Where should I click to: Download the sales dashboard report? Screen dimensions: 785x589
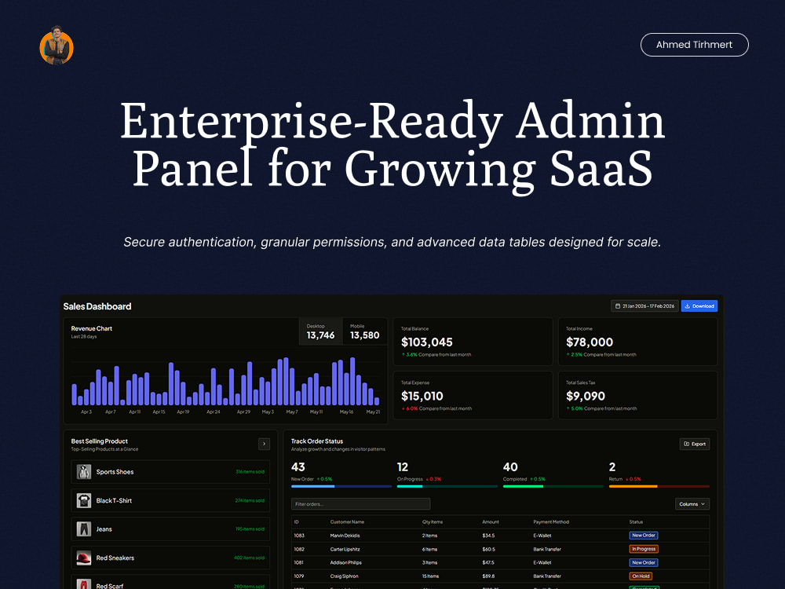click(x=699, y=306)
